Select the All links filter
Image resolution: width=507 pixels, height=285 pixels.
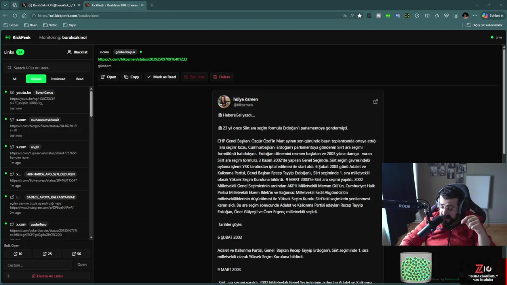click(14, 79)
